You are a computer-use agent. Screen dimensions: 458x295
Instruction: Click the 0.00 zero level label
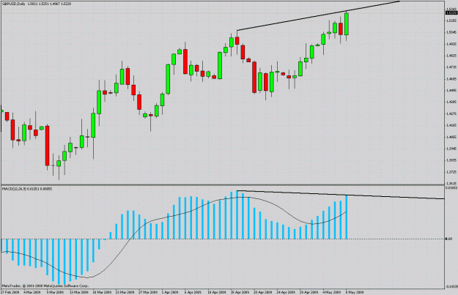[448, 239]
